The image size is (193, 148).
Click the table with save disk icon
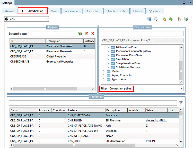point(149,19)
